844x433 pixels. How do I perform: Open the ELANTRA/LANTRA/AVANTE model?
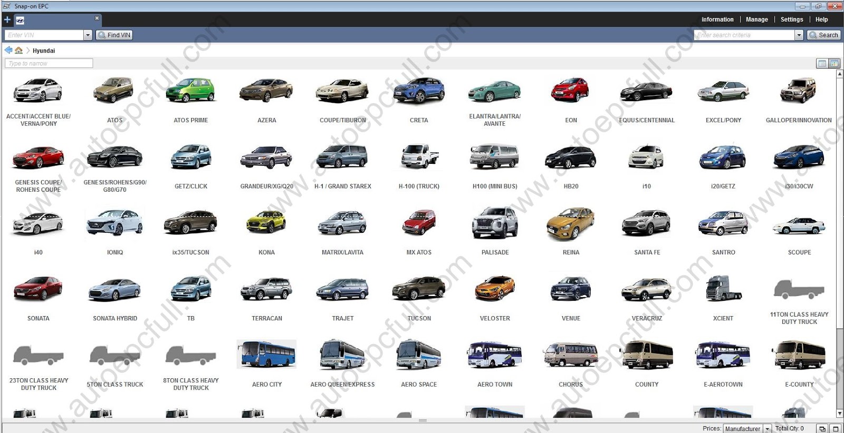click(x=495, y=101)
